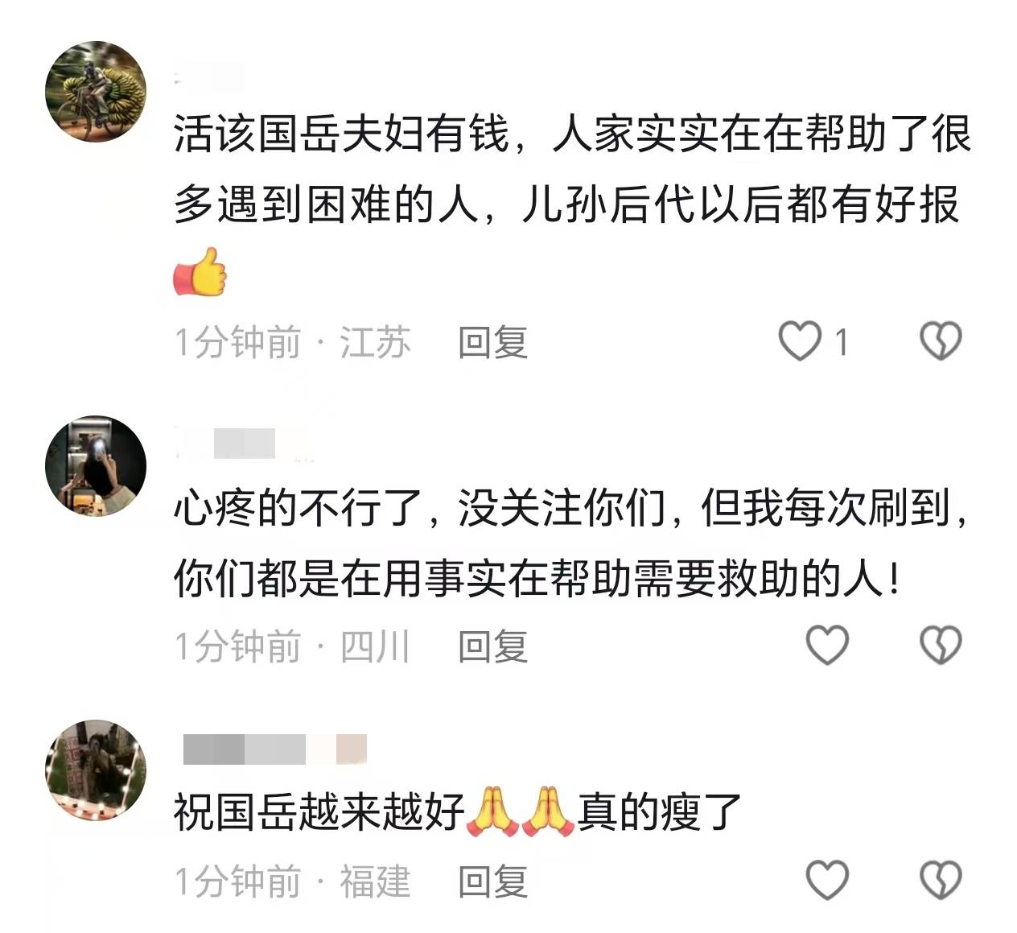The width and height of the screenshot is (1017, 933).
Task: Dislike the Jiangsu comment with broken heart
Action: 940,341
